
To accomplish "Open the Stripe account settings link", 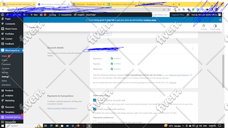I will tap(179, 75).
